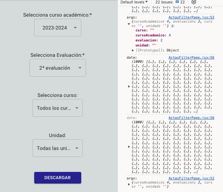This screenshot has width=223, height=192.
Task: Click the DESCARGAR button
Action: point(58,178)
